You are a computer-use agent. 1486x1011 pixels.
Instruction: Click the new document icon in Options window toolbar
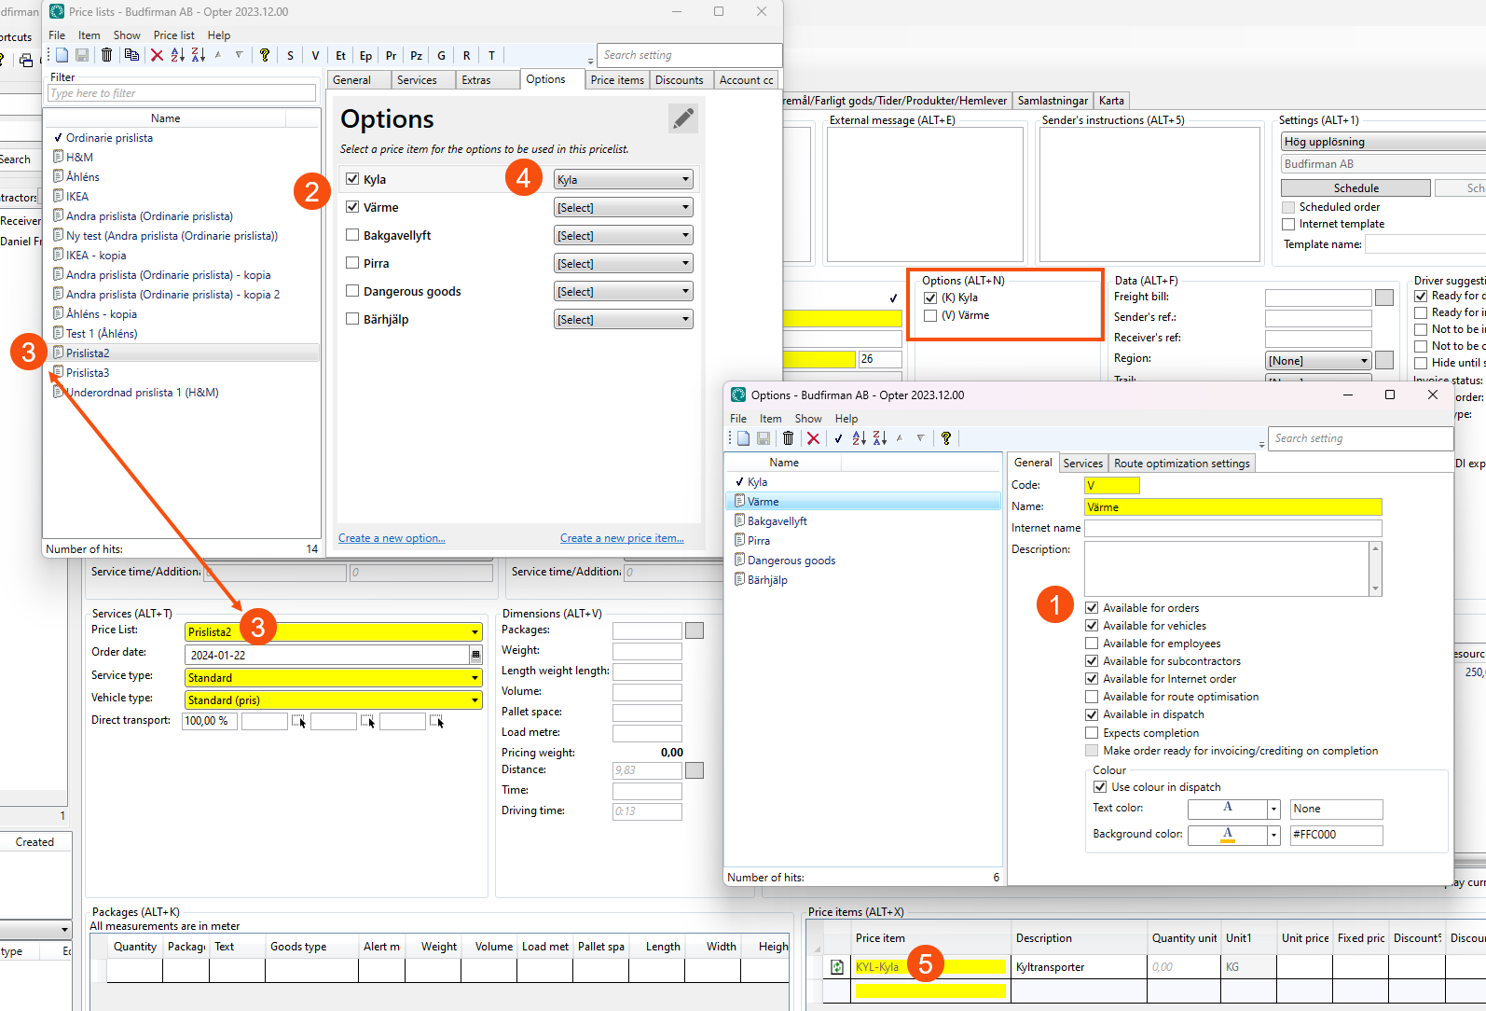(x=743, y=438)
